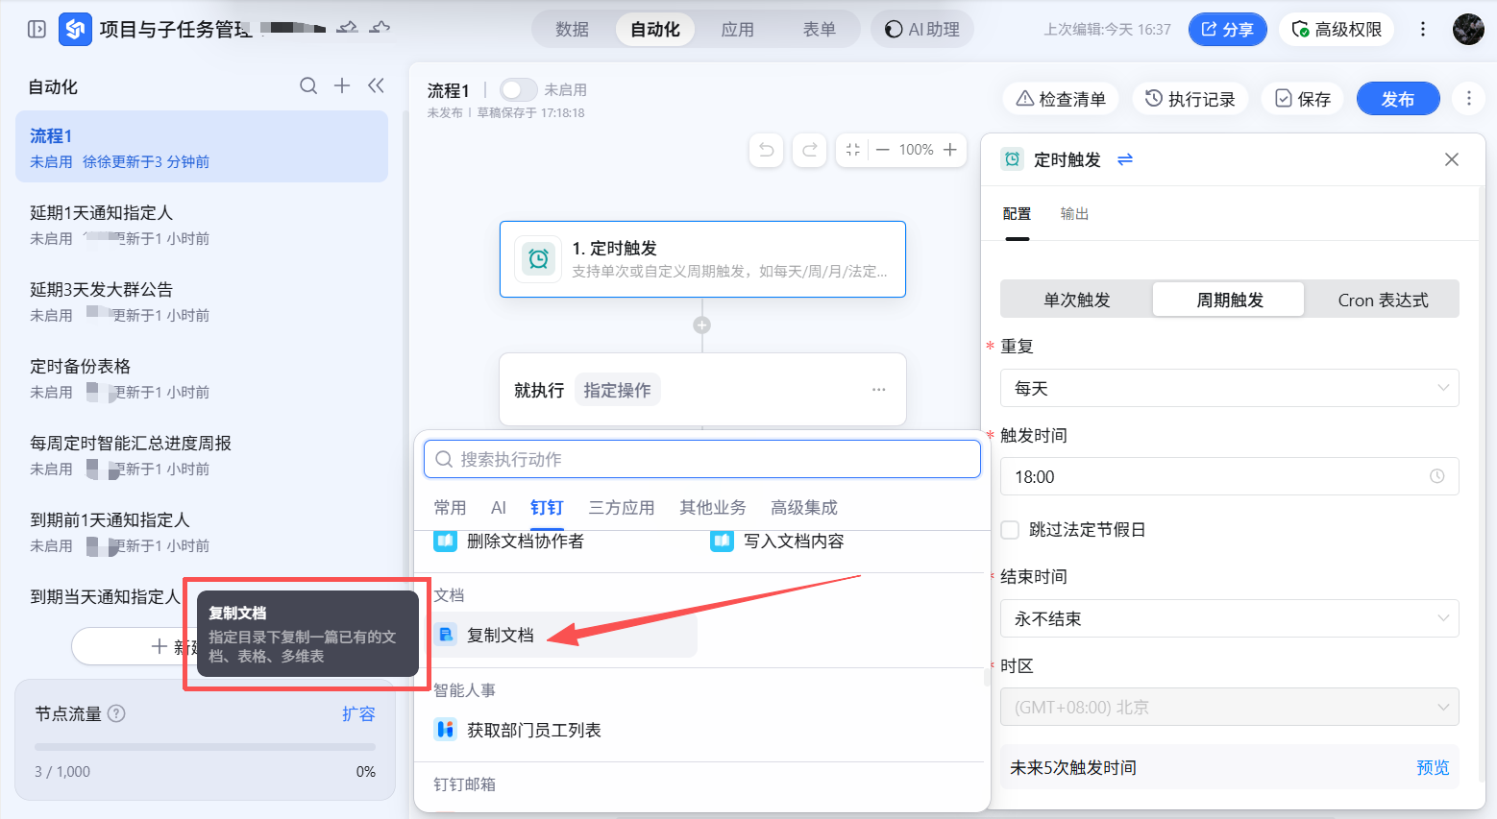The height and width of the screenshot is (819, 1497).
Task: Click the redo arrow on canvas toolbar
Action: click(x=809, y=150)
